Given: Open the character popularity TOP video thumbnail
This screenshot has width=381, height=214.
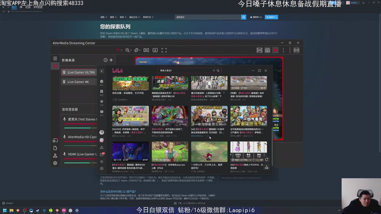Looking at the screenshot, I should (249, 152).
